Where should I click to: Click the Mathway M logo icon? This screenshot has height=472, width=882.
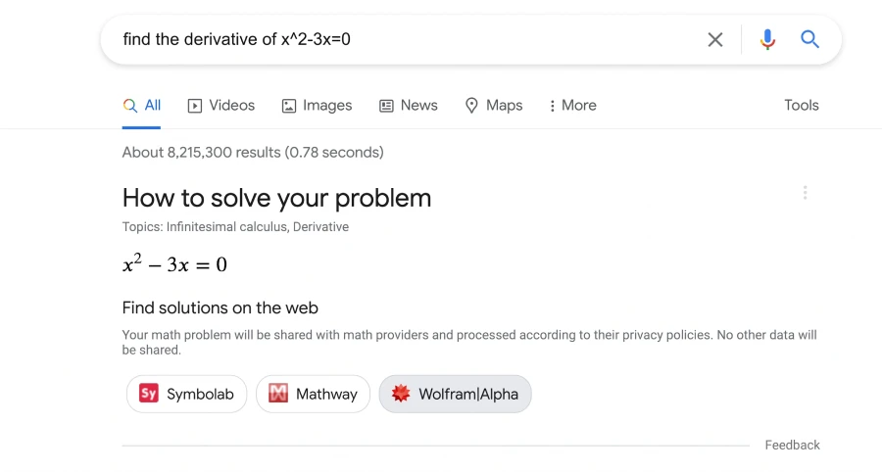pos(278,394)
